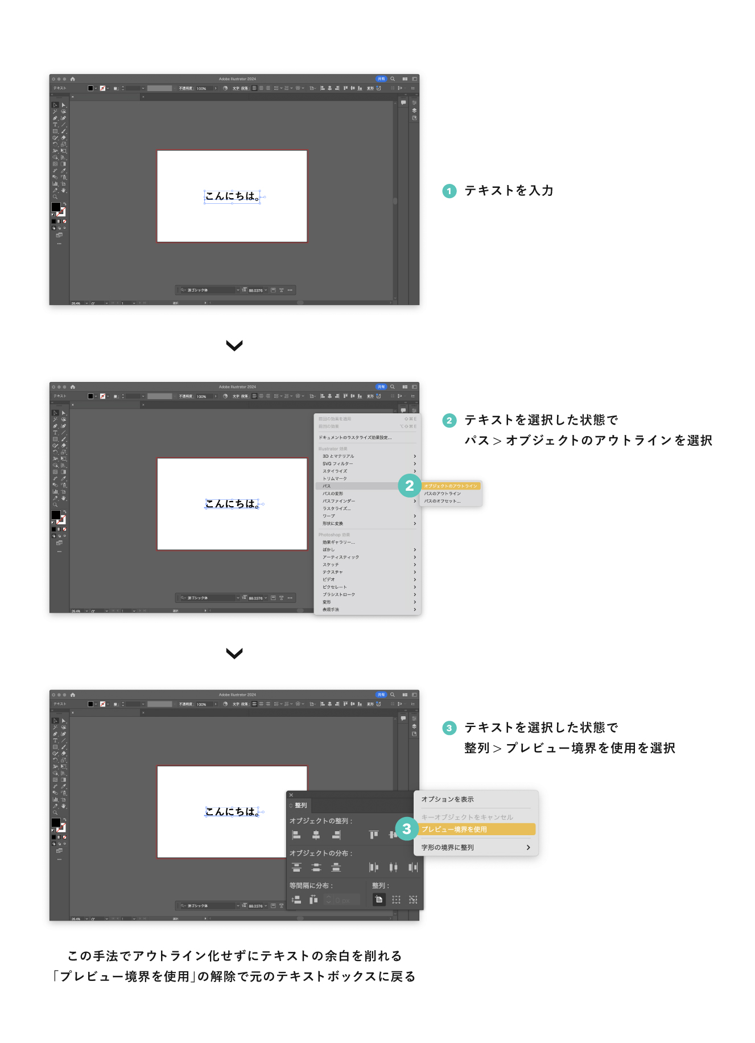Toggle プレビュー境界を使用 in the flyout menu
755x1043 pixels.
[x=476, y=830]
